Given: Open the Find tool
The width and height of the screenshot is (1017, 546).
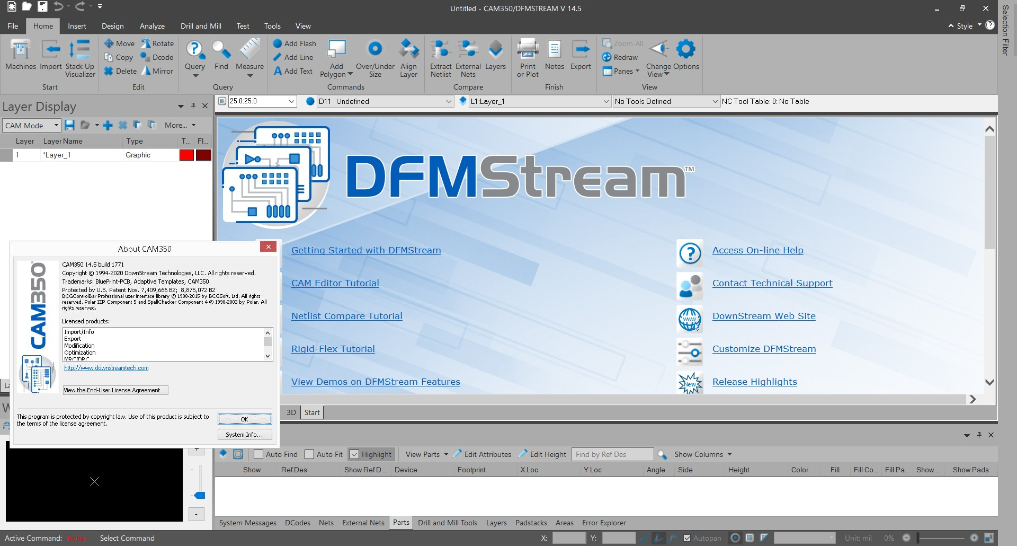Looking at the screenshot, I should [x=221, y=55].
